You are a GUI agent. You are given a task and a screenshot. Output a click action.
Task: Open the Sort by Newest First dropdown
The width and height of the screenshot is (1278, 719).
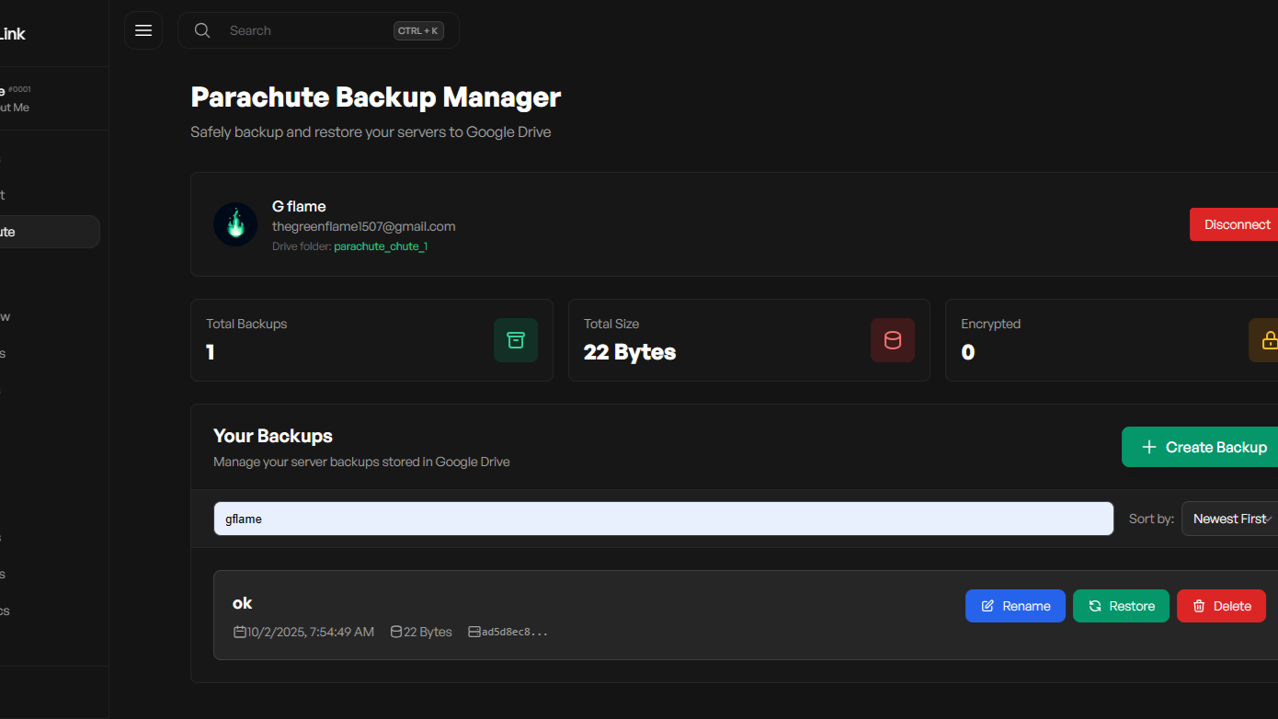coord(1230,519)
